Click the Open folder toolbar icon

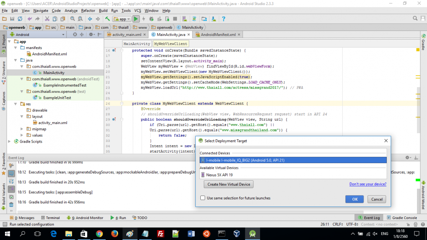point(5,19)
